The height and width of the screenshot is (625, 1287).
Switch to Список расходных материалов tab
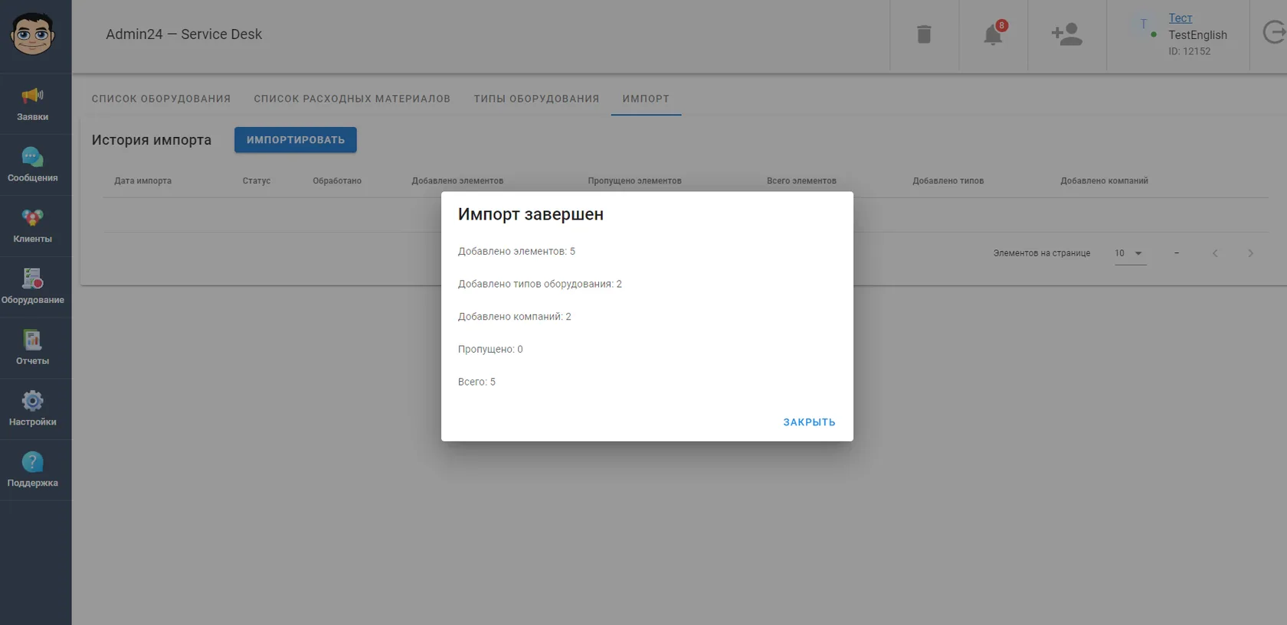(x=352, y=99)
